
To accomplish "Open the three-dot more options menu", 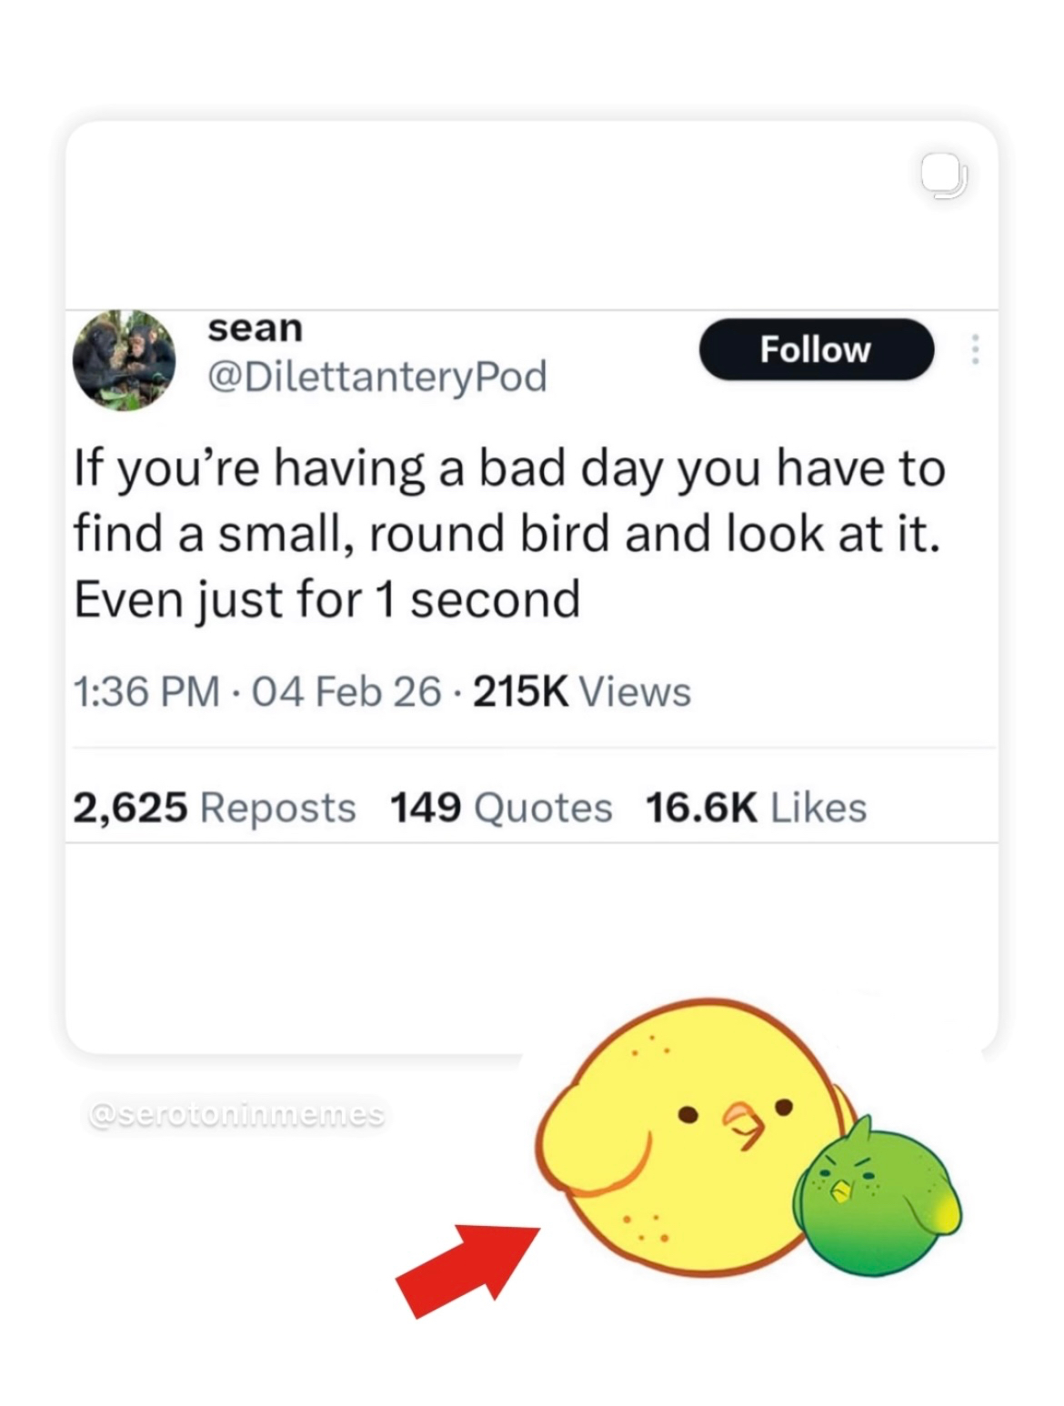I will click(975, 349).
